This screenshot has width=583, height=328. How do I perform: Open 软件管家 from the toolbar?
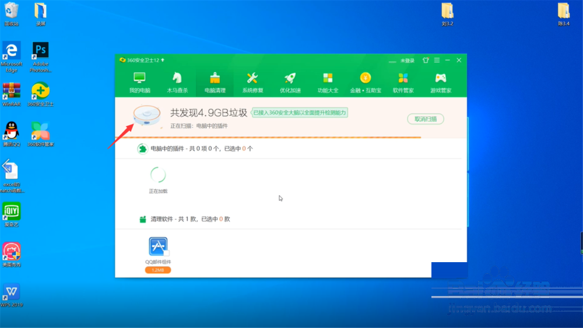coord(403,83)
